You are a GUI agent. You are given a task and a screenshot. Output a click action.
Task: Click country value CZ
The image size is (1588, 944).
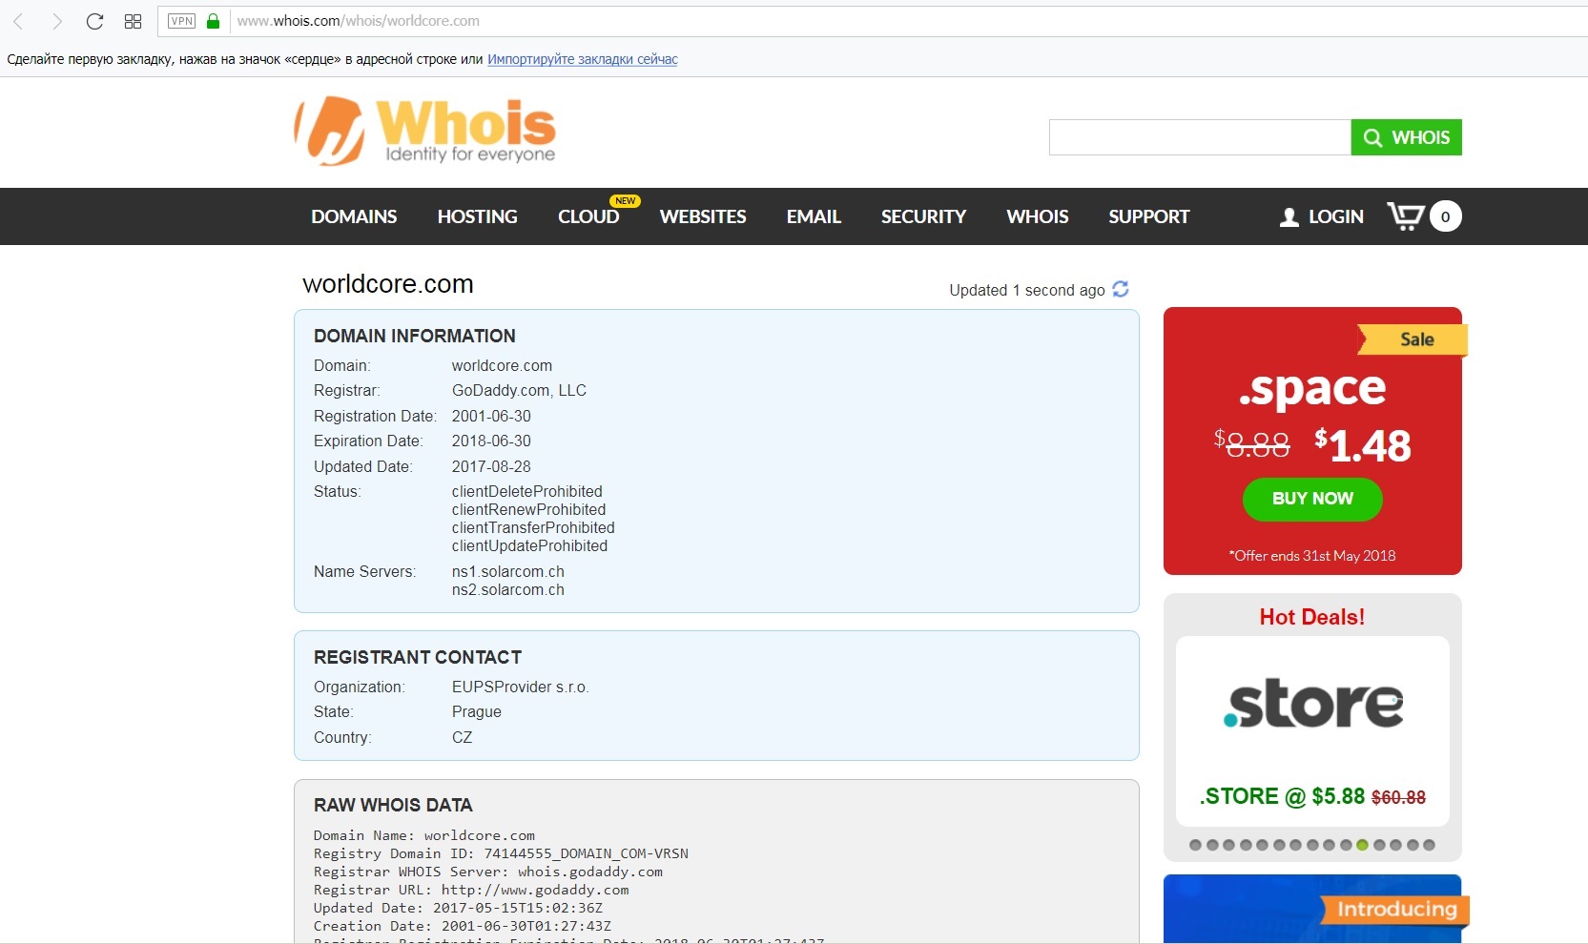(463, 737)
